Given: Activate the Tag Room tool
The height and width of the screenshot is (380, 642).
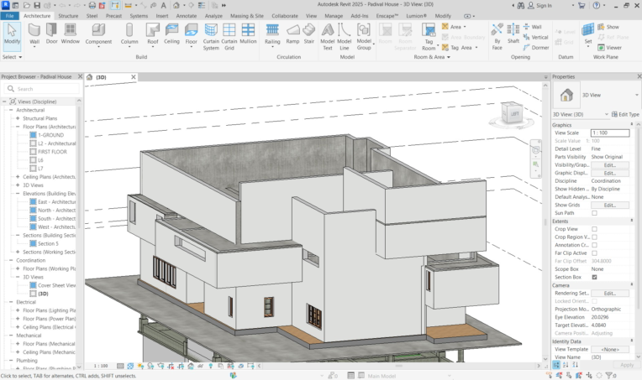Looking at the screenshot, I should pos(429,37).
